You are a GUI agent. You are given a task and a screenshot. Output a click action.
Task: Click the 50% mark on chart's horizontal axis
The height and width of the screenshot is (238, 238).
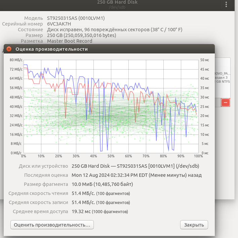[111, 156]
